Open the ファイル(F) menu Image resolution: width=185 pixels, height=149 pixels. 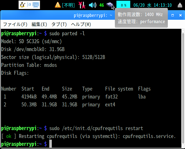click(x=15, y=25)
